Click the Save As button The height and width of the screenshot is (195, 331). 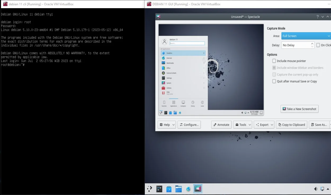coord(319,125)
